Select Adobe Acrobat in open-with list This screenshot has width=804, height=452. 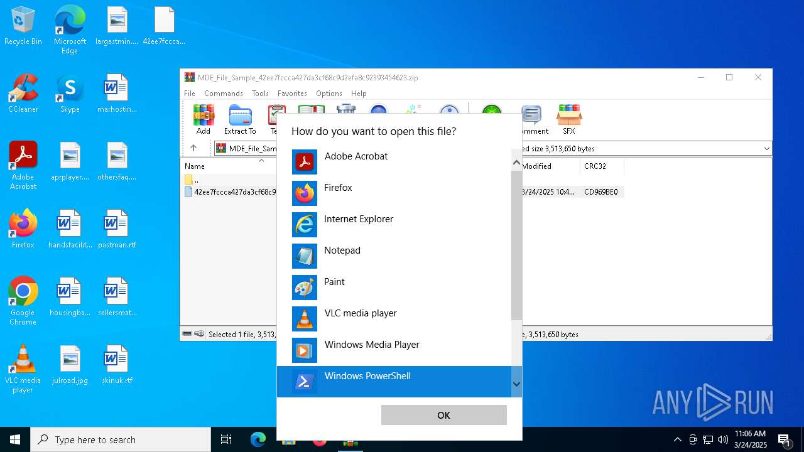coord(394,162)
